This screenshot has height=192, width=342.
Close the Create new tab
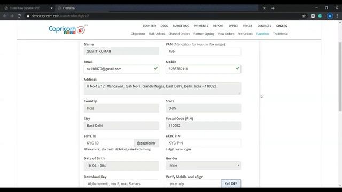point(265,8)
